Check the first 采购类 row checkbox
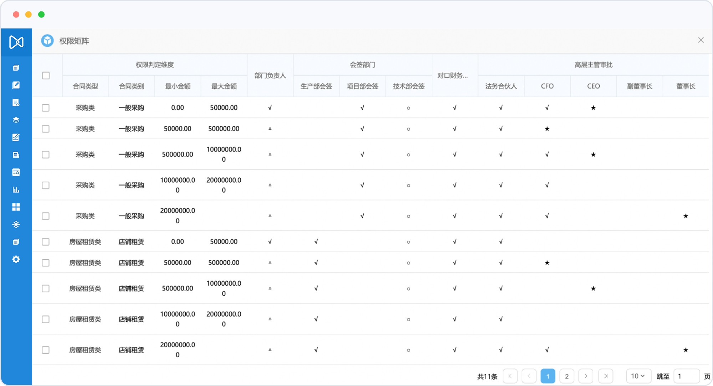Image resolution: width=713 pixels, height=386 pixels. click(46, 108)
